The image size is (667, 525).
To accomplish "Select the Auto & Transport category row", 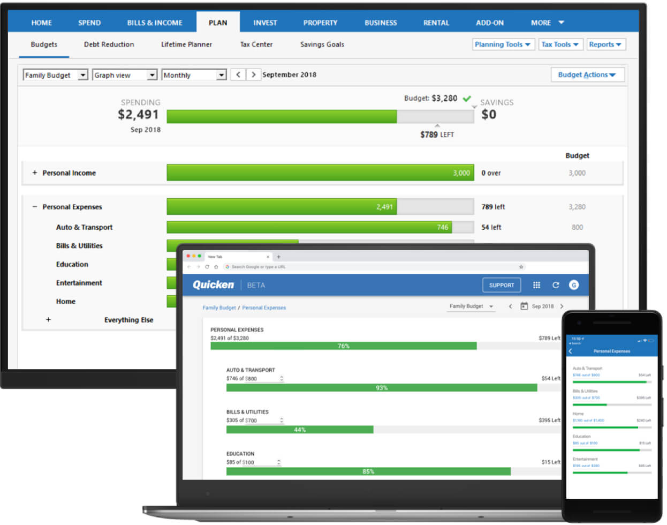I will click(84, 227).
